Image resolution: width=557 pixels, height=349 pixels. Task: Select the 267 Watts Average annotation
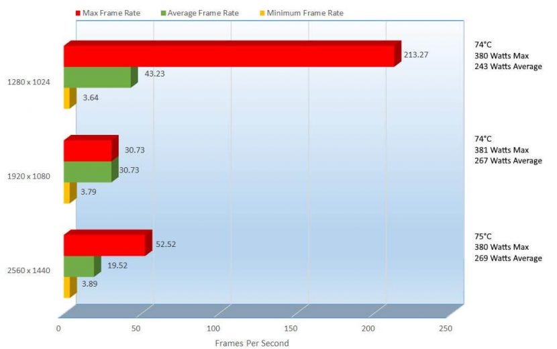(508, 160)
